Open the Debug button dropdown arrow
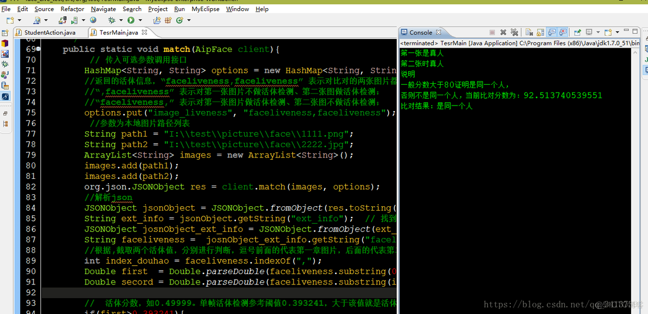This screenshot has height=314, width=648. (x=120, y=20)
